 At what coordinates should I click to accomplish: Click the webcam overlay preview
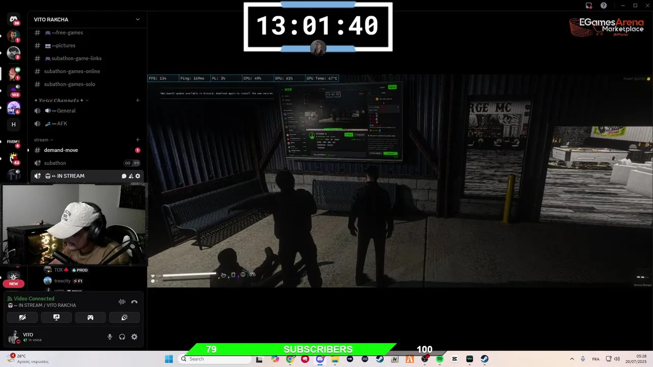coord(74,225)
